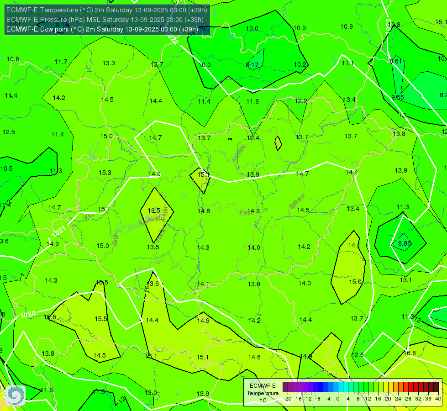Click the 13.1 temperature value
The height and width of the screenshot is (411, 447).
(x=405, y=280)
